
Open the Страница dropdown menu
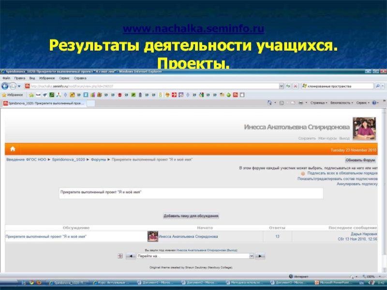319,103
